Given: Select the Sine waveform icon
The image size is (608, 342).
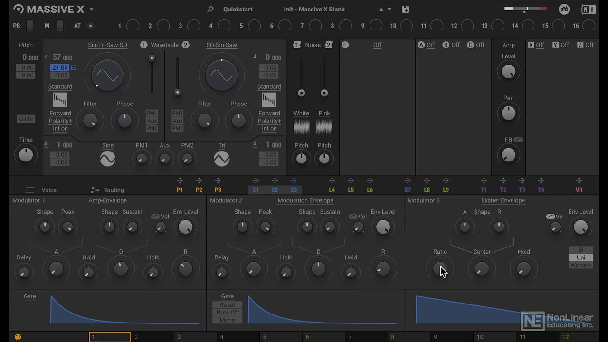Looking at the screenshot, I should [108, 159].
